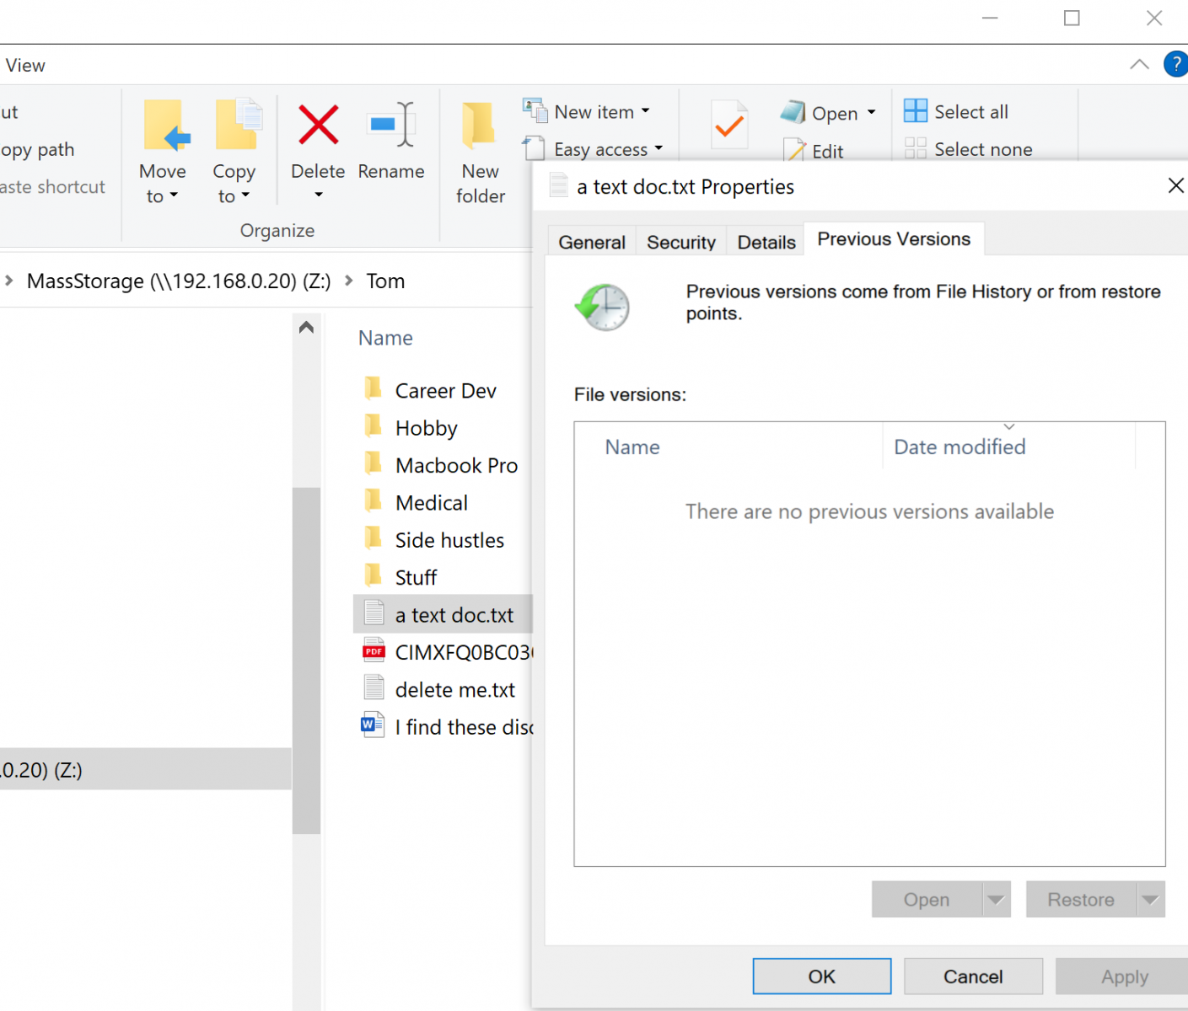Select the 'a text doc.txt' file name
This screenshot has height=1011, width=1188.
454,615
